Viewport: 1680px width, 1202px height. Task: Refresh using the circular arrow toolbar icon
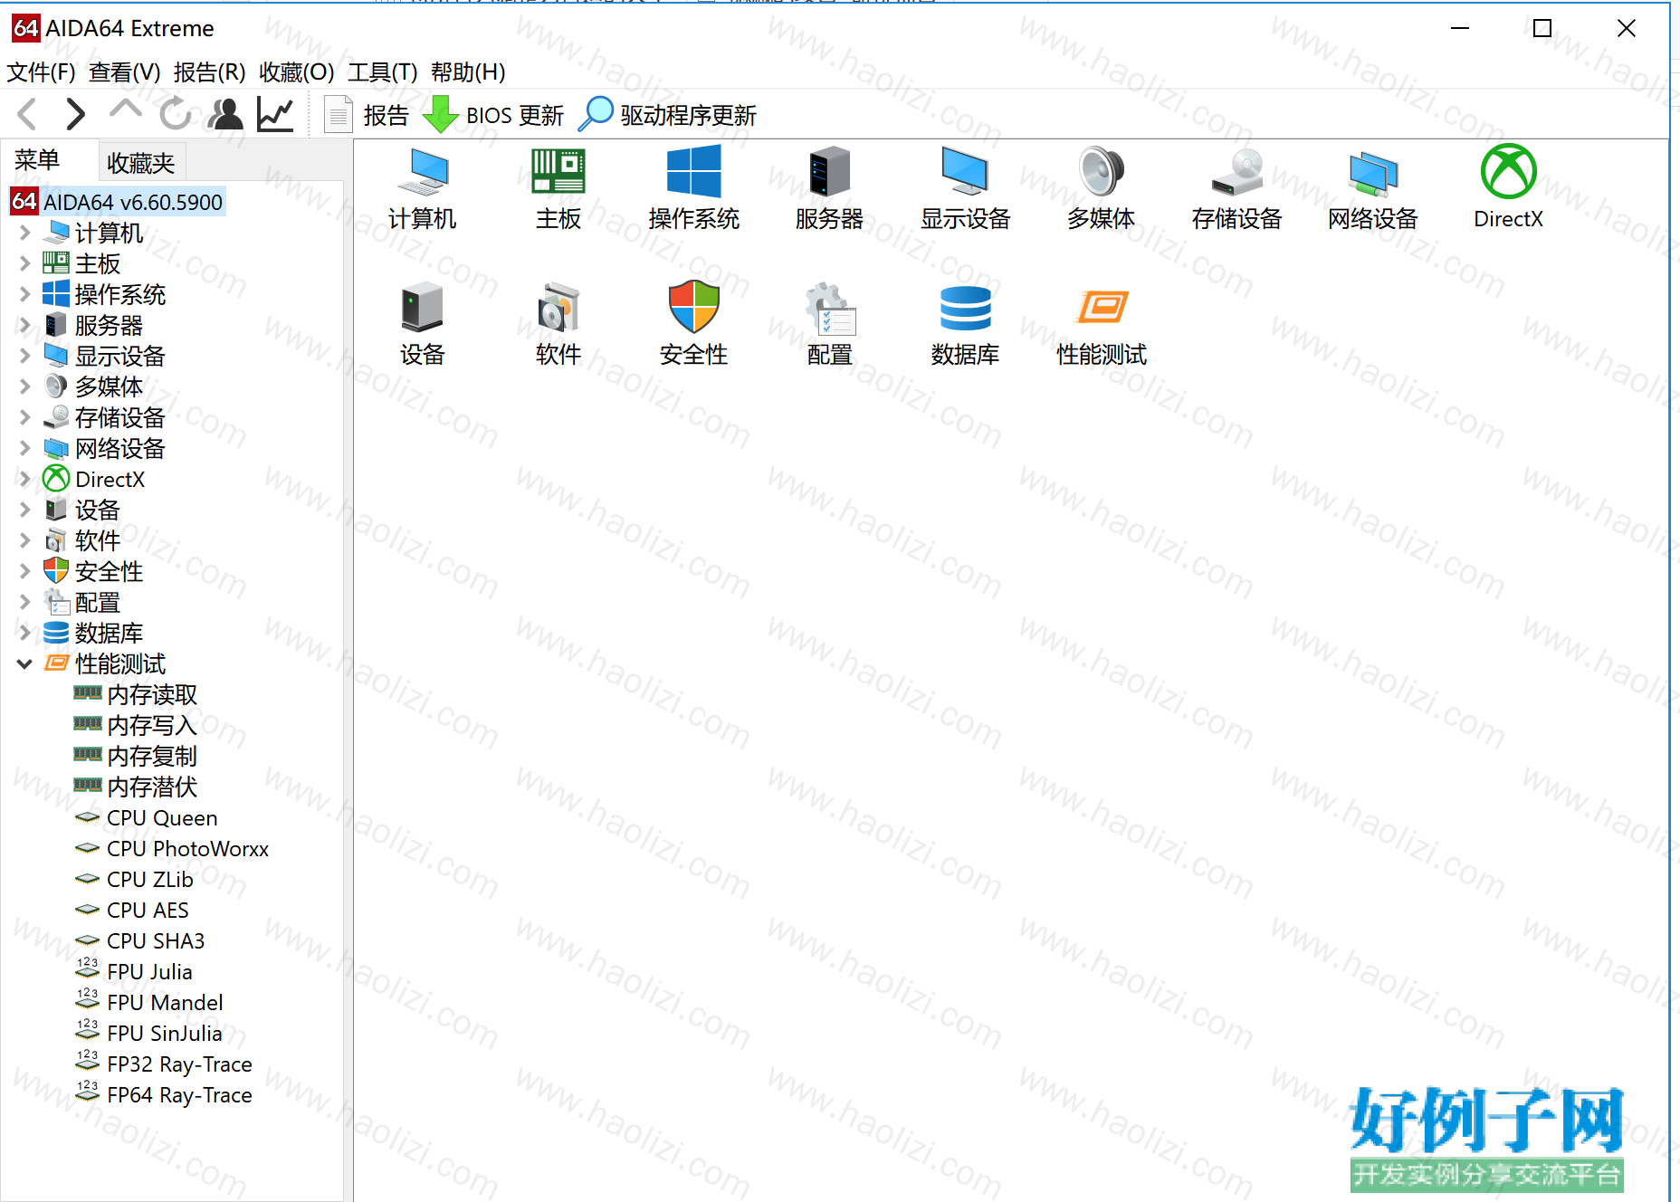click(176, 114)
